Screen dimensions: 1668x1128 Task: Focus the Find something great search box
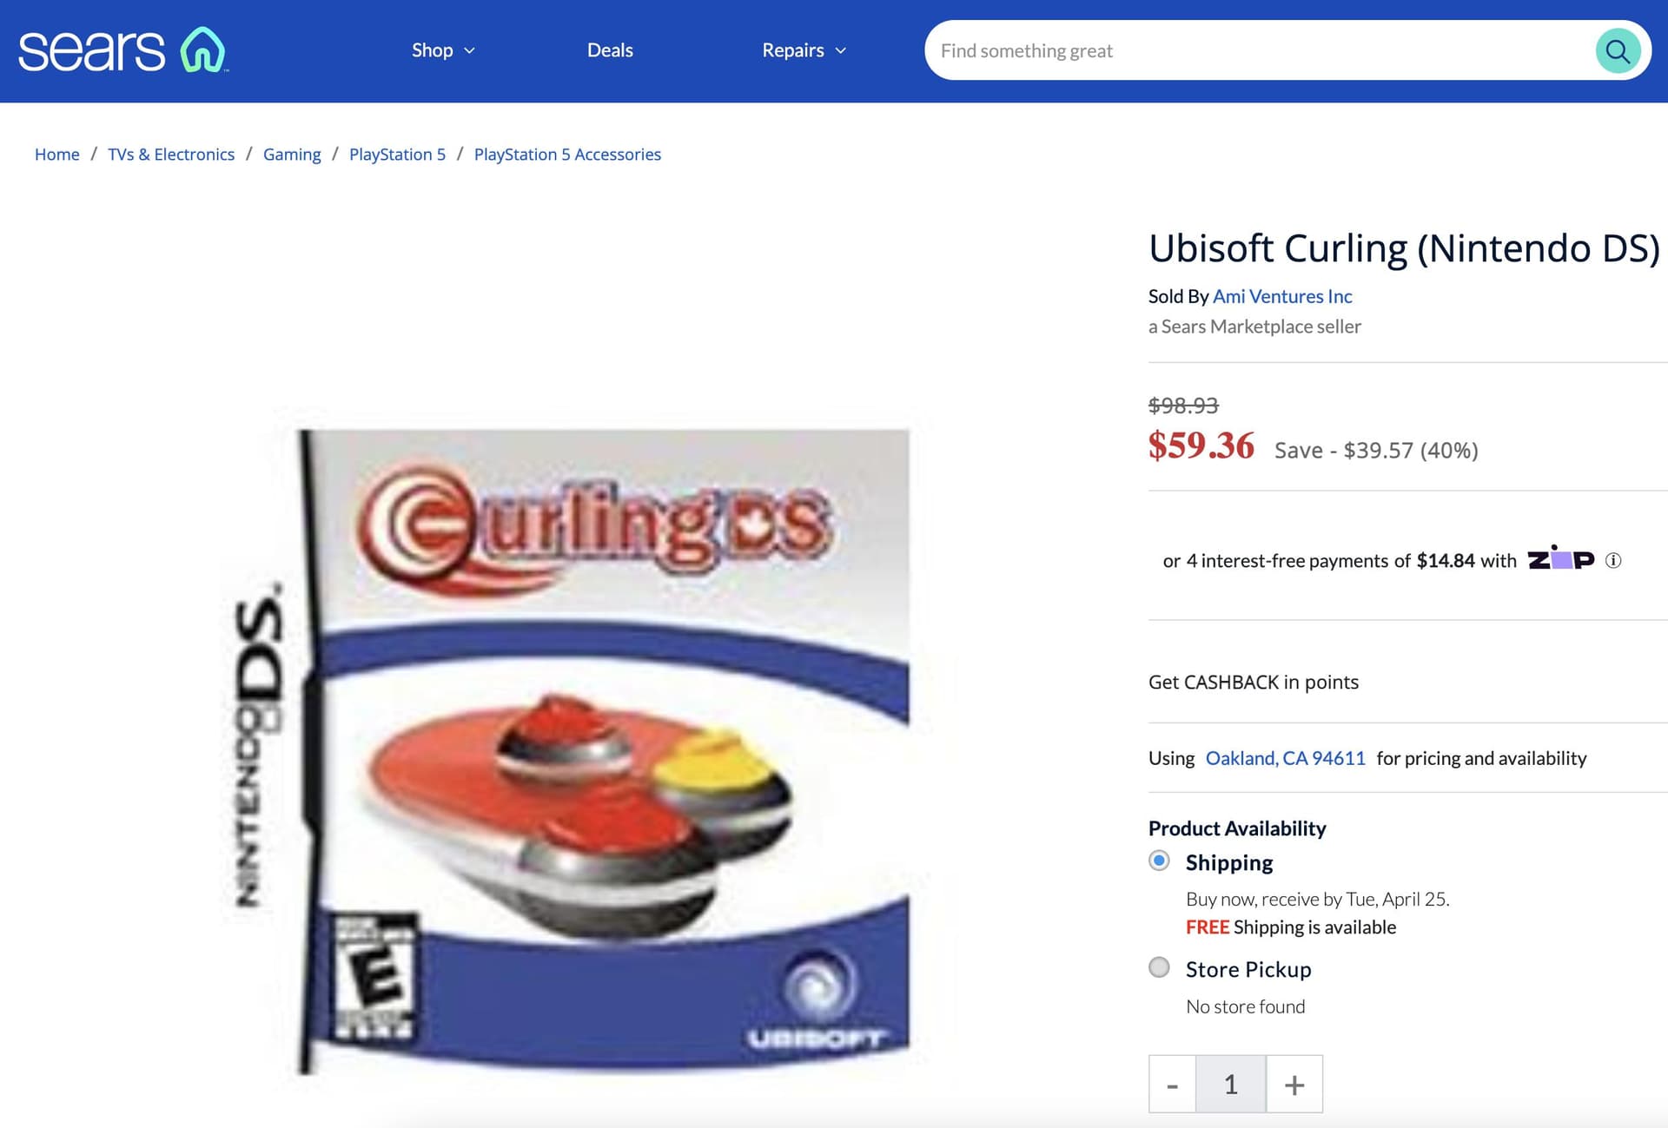click(x=1260, y=51)
